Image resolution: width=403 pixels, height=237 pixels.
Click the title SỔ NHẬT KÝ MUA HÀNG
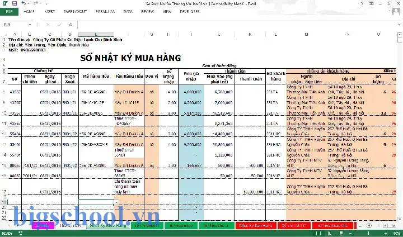(x=130, y=58)
